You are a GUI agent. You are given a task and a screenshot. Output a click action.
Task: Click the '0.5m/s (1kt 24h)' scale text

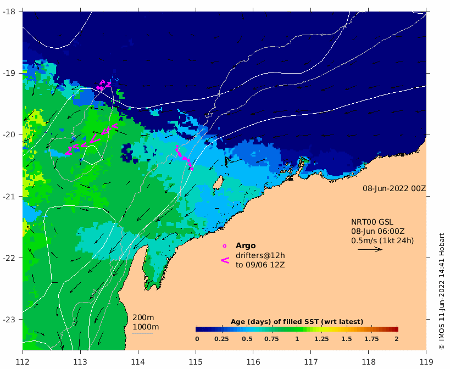click(382, 241)
